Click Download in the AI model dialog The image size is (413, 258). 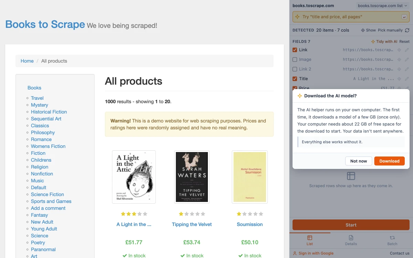click(389, 161)
